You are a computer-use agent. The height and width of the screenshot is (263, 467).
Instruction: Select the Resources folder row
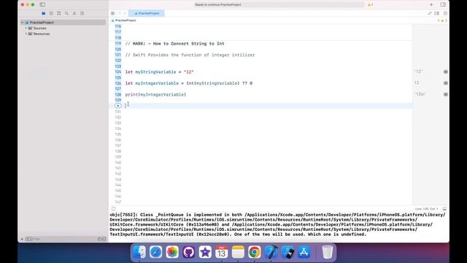tap(63, 34)
